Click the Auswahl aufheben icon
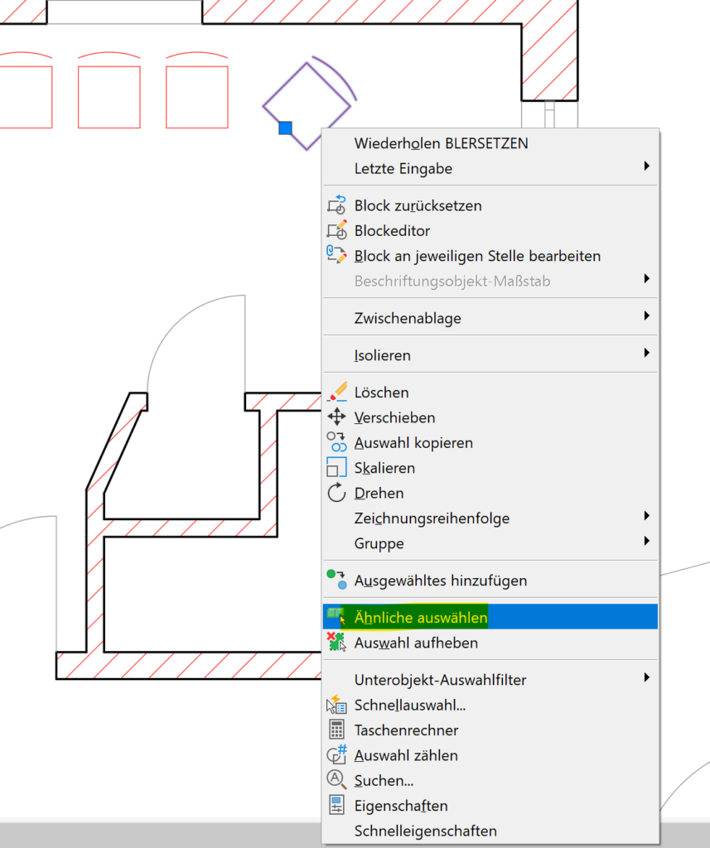The image size is (710, 848). pyautogui.click(x=336, y=643)
